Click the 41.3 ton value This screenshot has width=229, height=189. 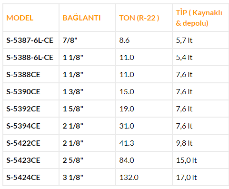click(x=127, y=143)
